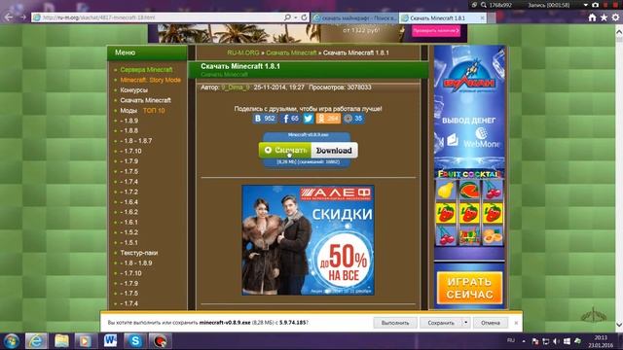Click ИГРАТЬ СЕЙЧАС orange ad button
The height and width of the screenshot is (350, 623).
click(469, 288)
